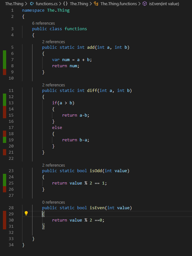Click 'return a-b;' on line 15
The image size is (192, 256).
[76, 115]
